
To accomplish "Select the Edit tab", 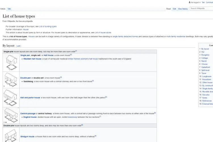I will click(174, 9).
